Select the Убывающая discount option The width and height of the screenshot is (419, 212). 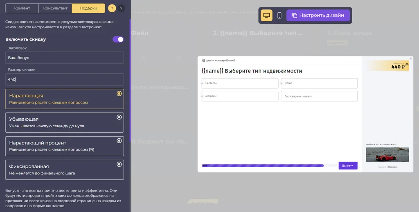[64, 122]
